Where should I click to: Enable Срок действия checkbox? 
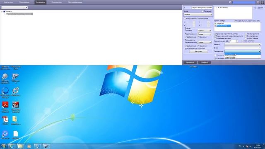pos(243,41)
